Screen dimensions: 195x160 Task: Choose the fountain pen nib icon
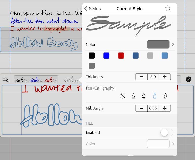[x=144, y=96]
